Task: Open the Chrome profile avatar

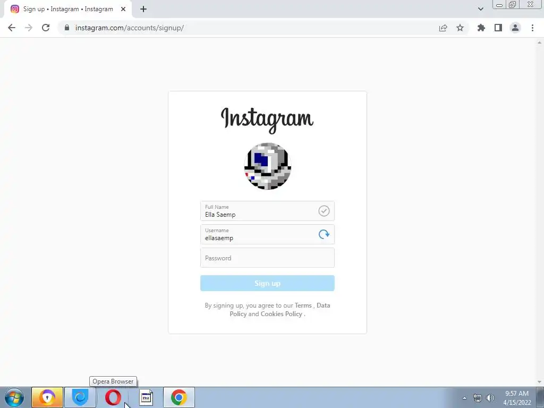Action: click(x=515, y=28)
